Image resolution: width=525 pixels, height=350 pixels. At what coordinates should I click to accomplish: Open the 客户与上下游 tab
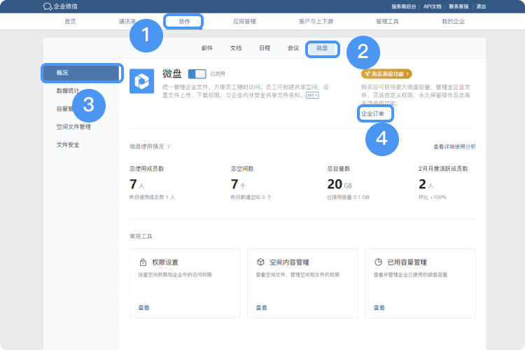click(x=316, y=22)
